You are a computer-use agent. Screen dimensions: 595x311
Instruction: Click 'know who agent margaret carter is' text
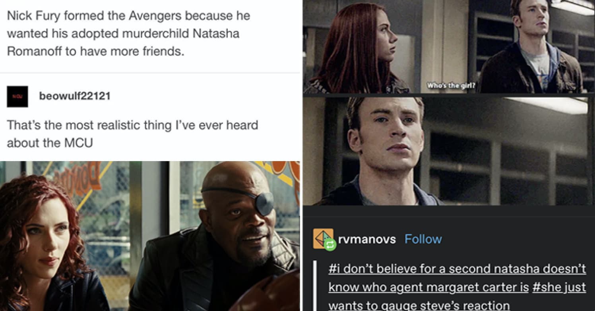coord(428,287)
